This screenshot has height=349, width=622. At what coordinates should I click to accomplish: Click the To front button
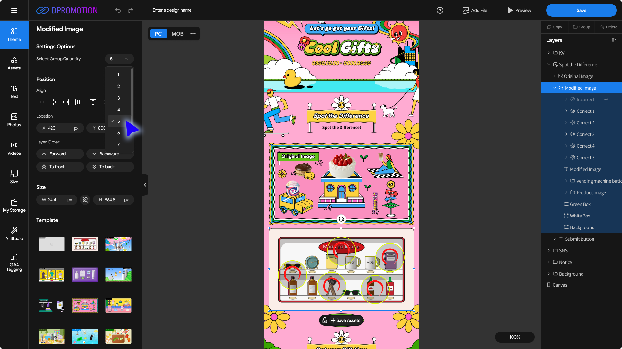pyautogui.click(x=60, y=167)
